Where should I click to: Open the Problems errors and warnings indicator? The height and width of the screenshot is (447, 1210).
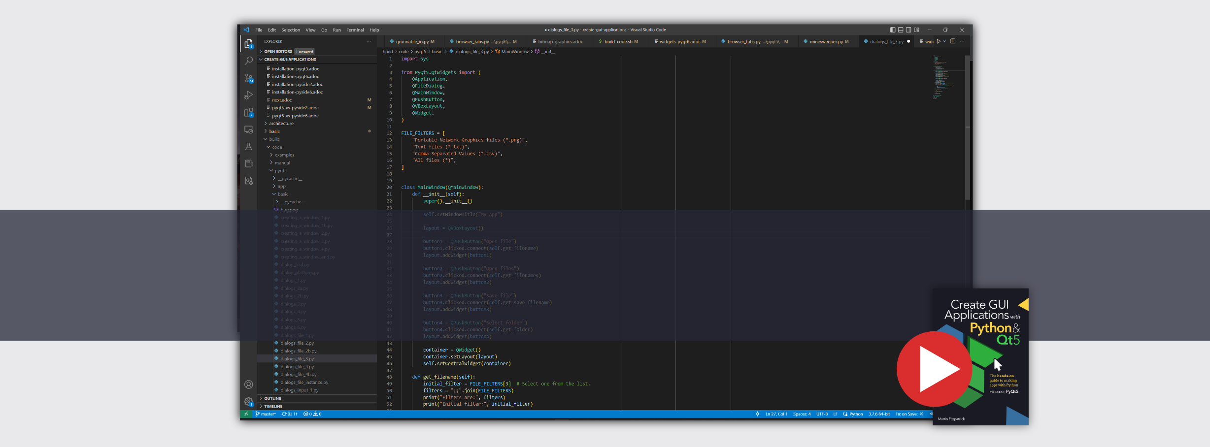[x=313, y=414]
